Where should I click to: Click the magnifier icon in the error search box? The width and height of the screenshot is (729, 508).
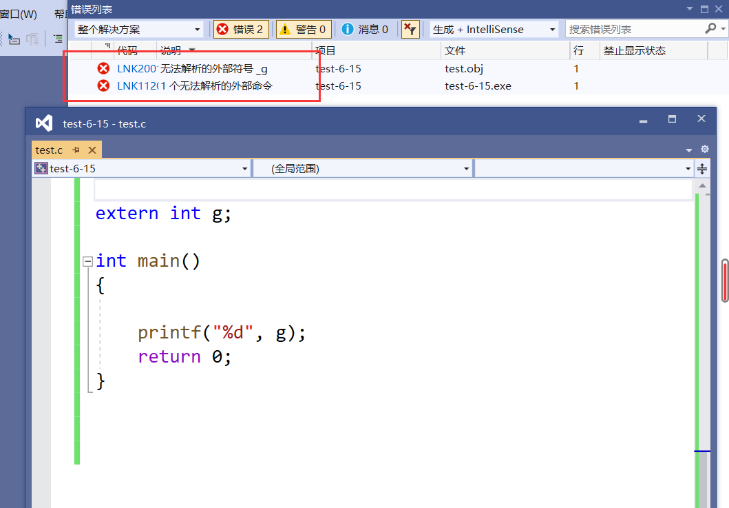click(x=710, y=29)
